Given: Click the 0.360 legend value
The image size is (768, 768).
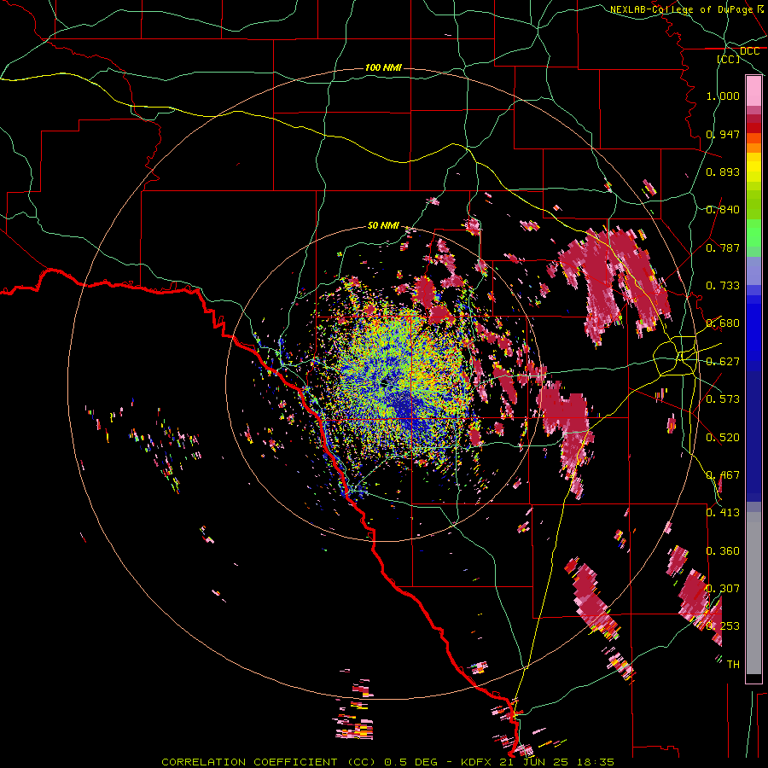Looking at the screenshot, I should coord(723,551).
